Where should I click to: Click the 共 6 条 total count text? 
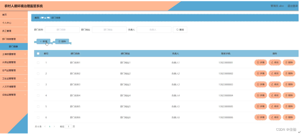point(38,127)
